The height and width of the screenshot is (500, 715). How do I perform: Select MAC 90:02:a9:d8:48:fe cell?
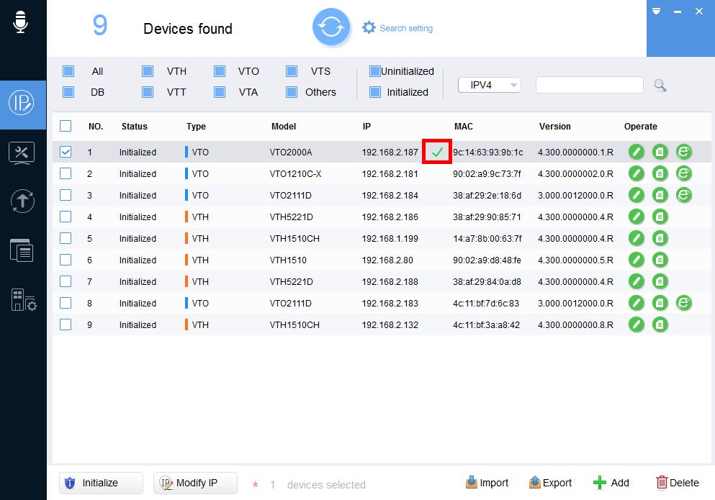coord(487,260)
